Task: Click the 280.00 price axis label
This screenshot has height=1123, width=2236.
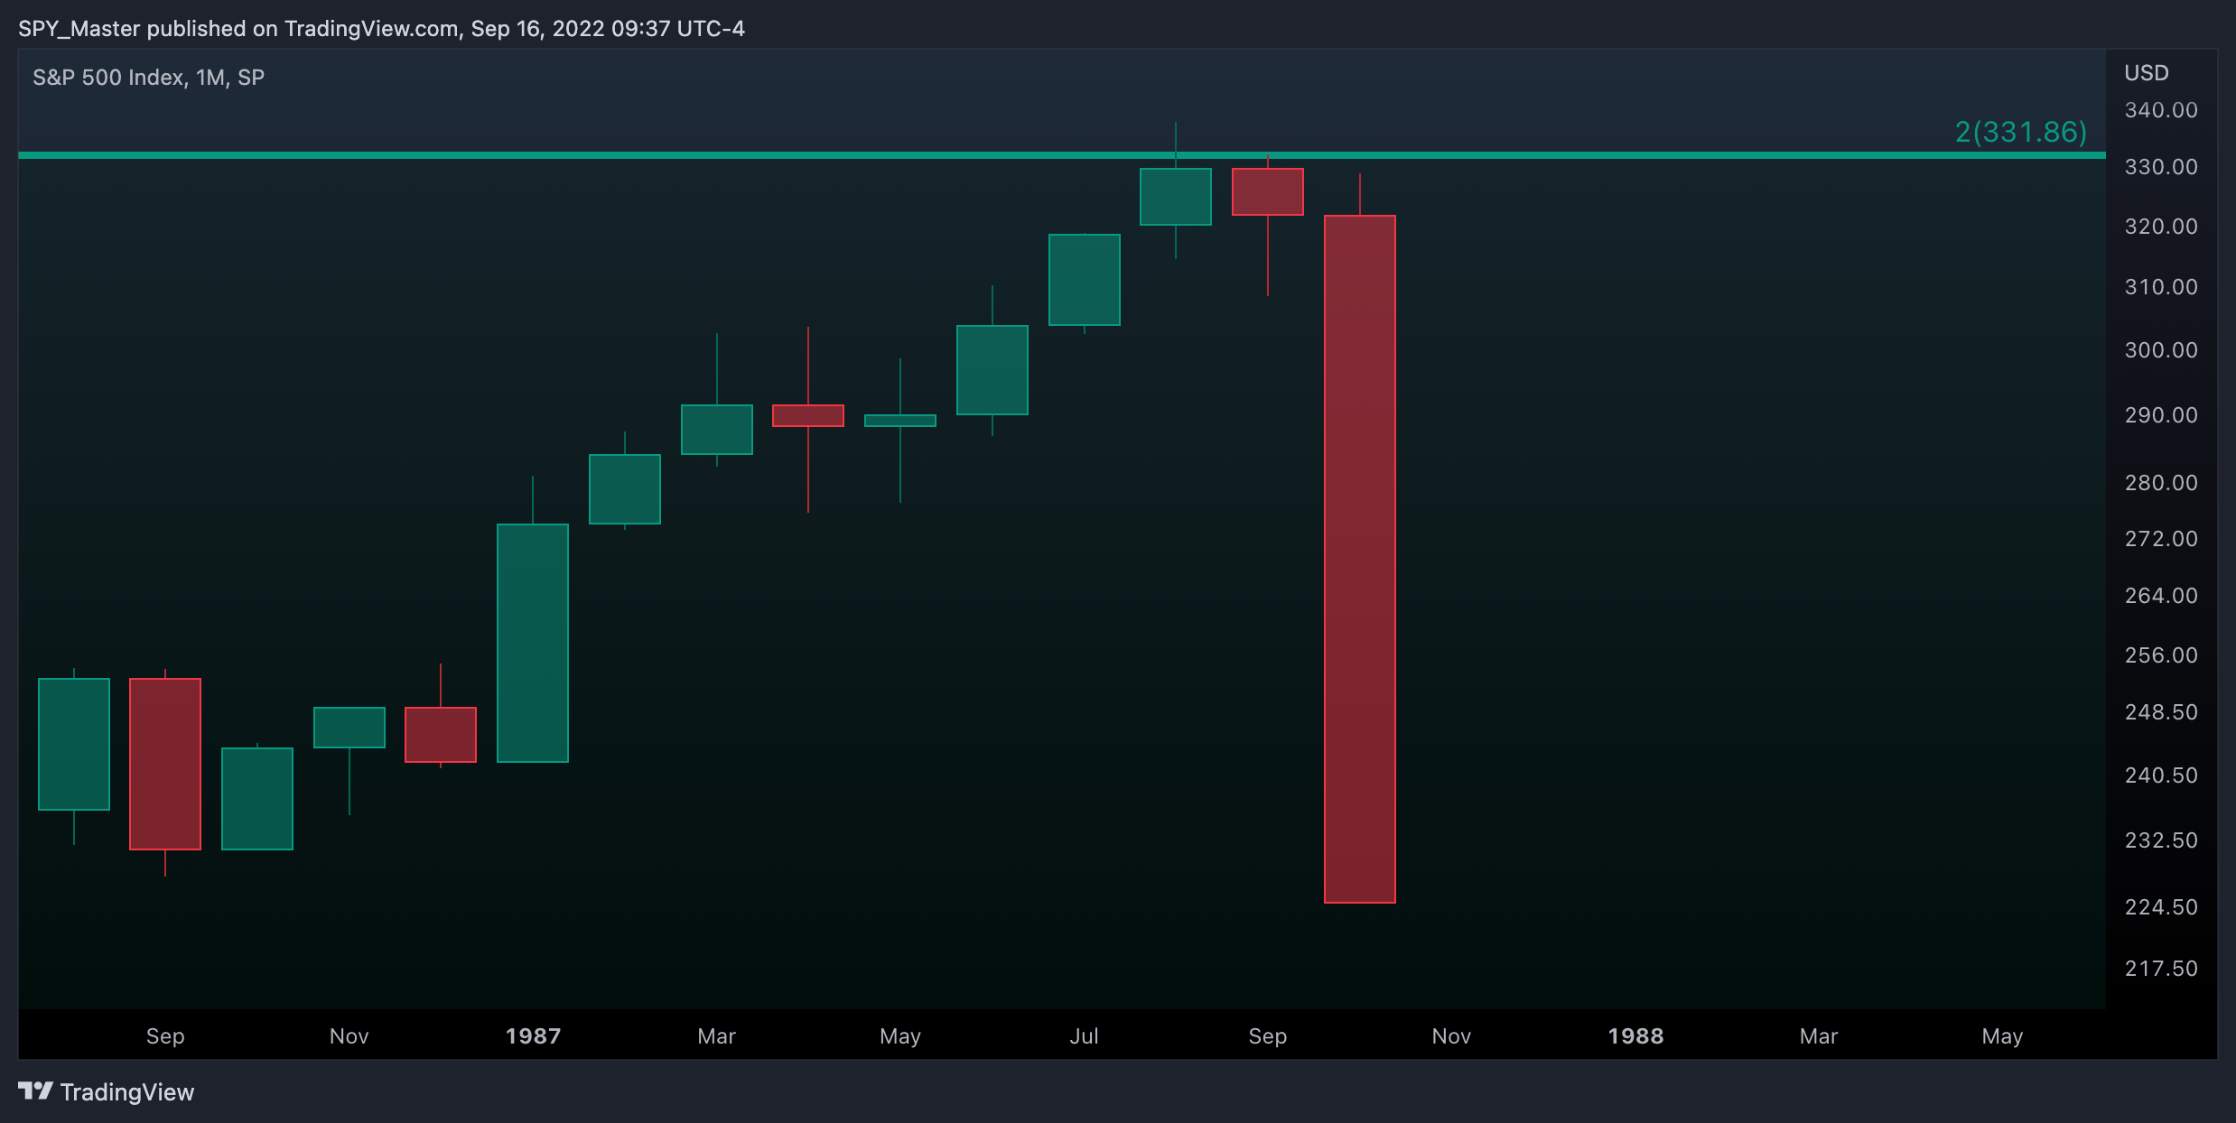Action: click(2161, 483)
